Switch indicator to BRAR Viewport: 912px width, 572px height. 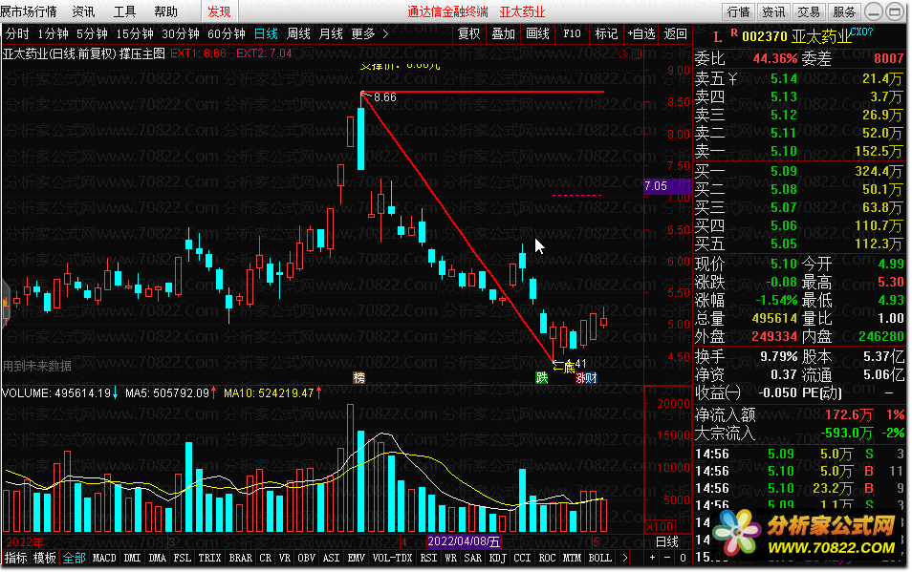click(240, 558)
